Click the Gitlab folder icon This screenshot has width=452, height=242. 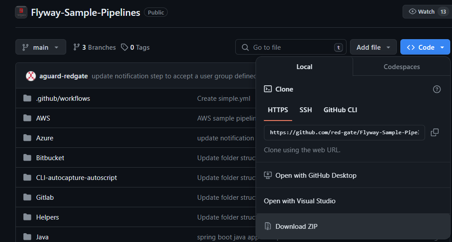27,198
